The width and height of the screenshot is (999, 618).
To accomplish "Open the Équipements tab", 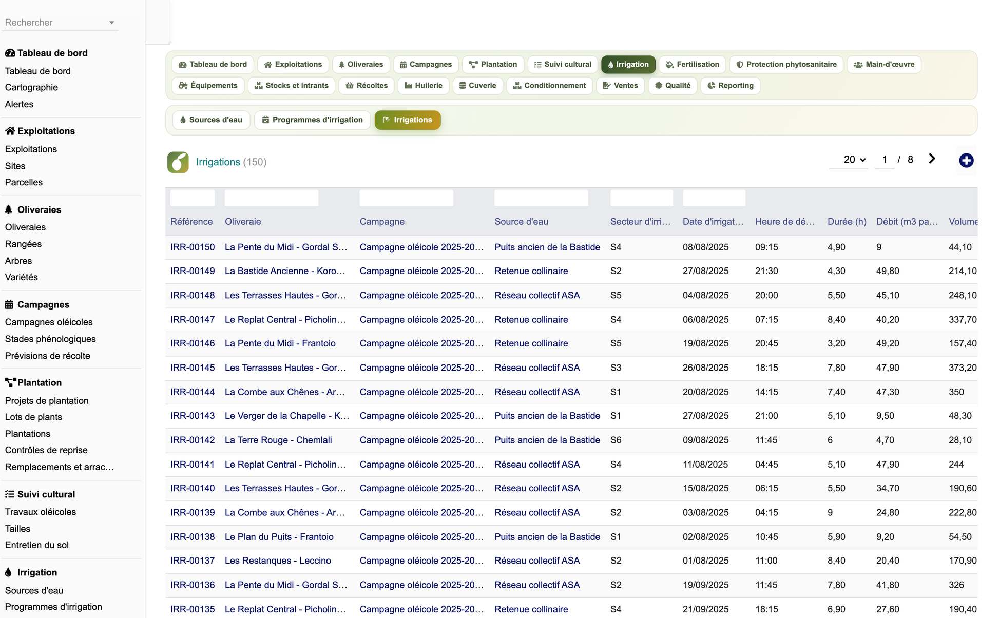I will click(208, 85).
